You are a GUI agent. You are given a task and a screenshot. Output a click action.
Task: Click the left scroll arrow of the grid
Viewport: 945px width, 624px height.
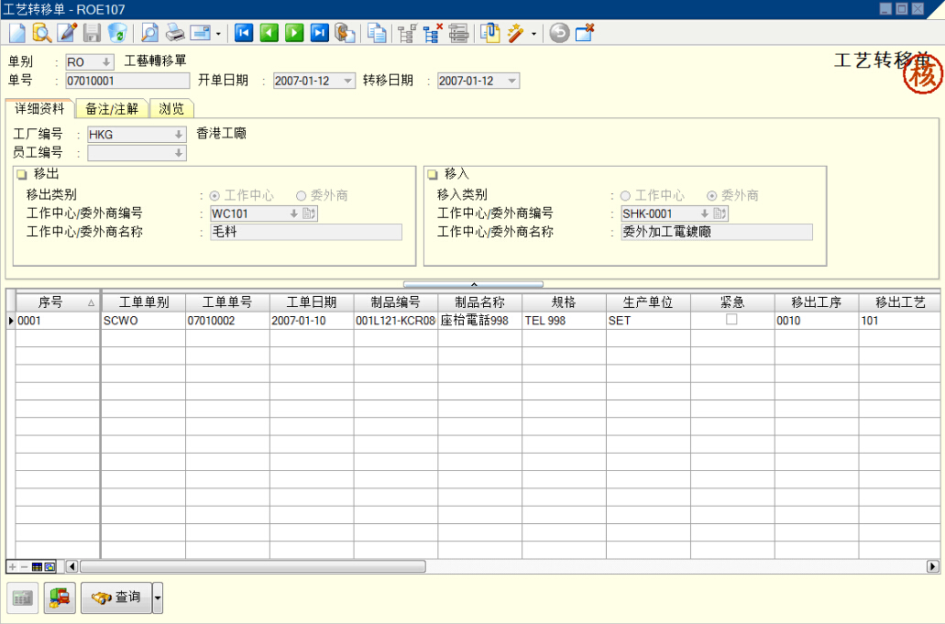(x=71, y=567)
